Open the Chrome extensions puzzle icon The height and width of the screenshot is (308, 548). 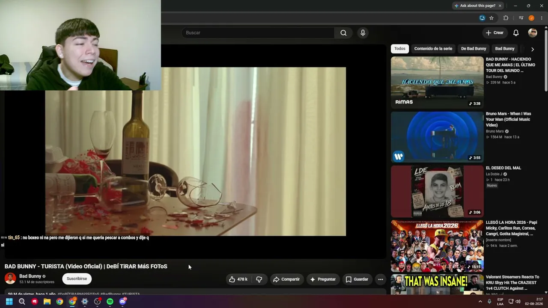[x=506, y=18]
